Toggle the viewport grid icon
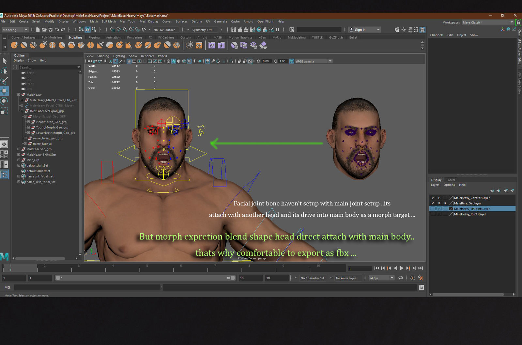522x345 pixels. (129, 61)
